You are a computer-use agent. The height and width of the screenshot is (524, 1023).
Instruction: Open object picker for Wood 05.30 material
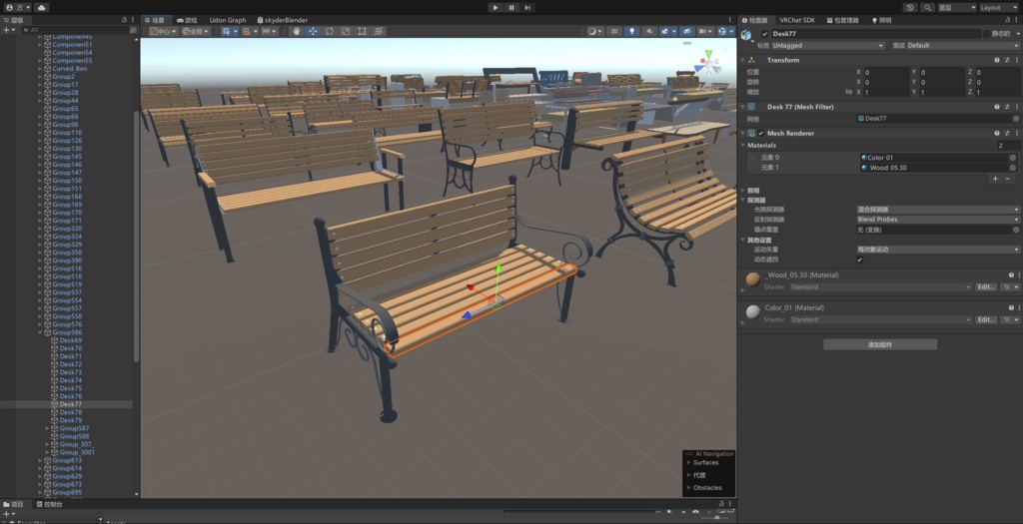pos(1013,168)
